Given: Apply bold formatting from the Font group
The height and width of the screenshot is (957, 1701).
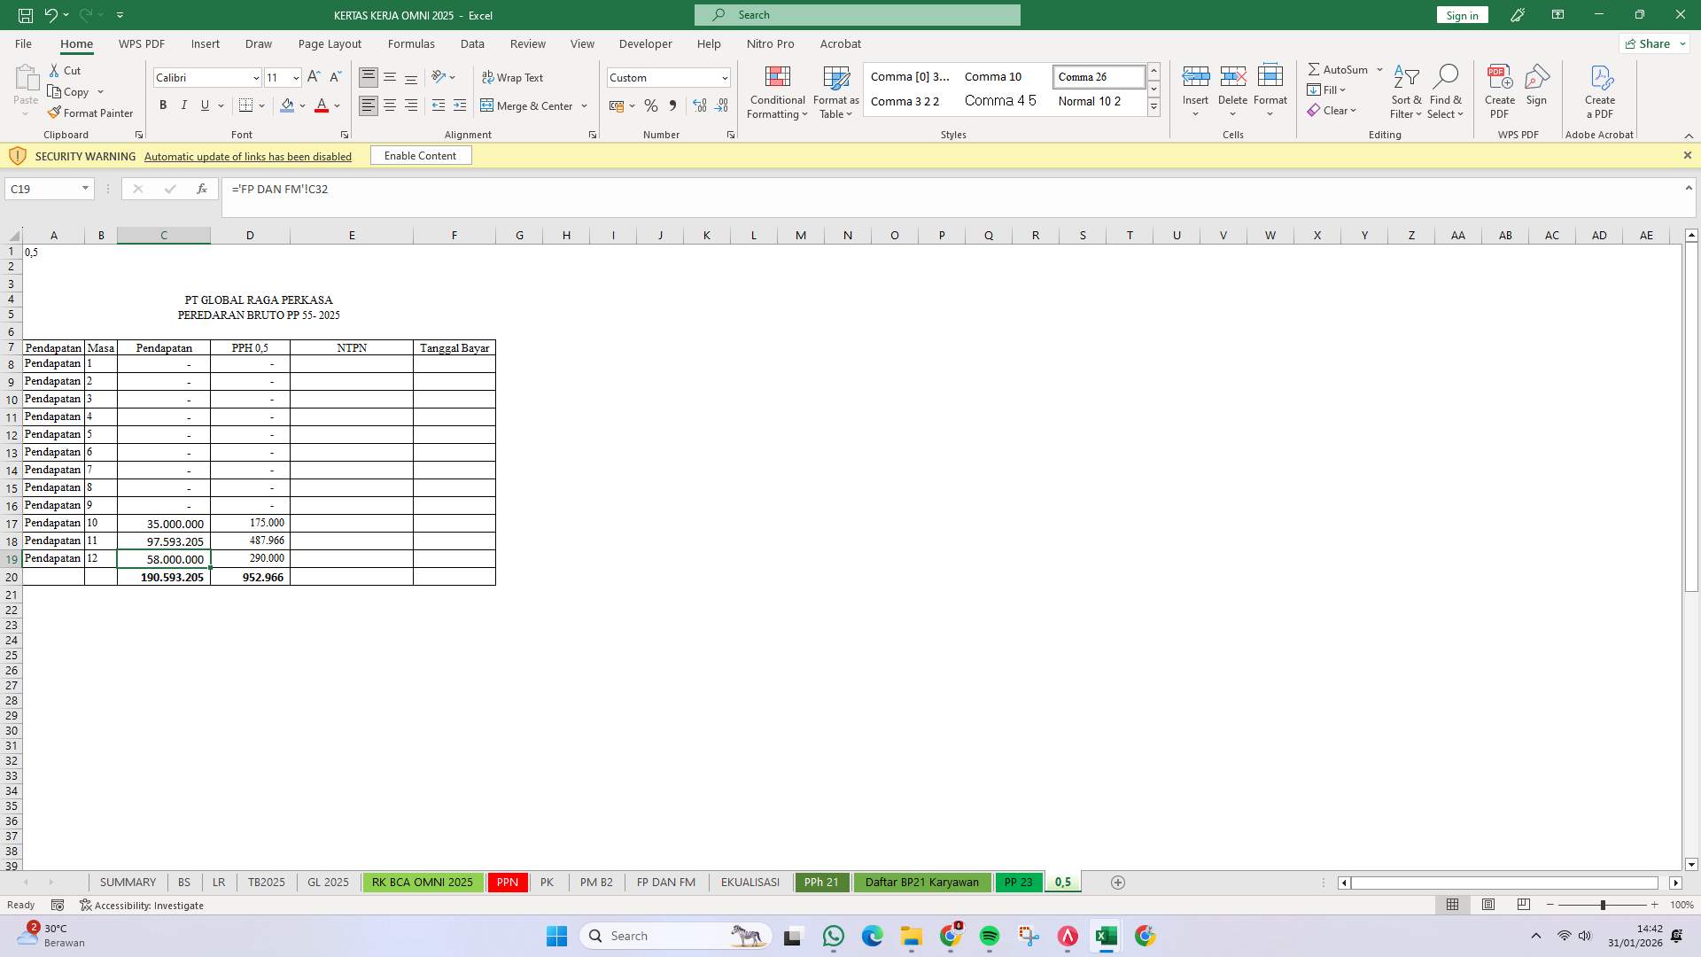Looking at the screenshot, I should (x=162, y=105).
